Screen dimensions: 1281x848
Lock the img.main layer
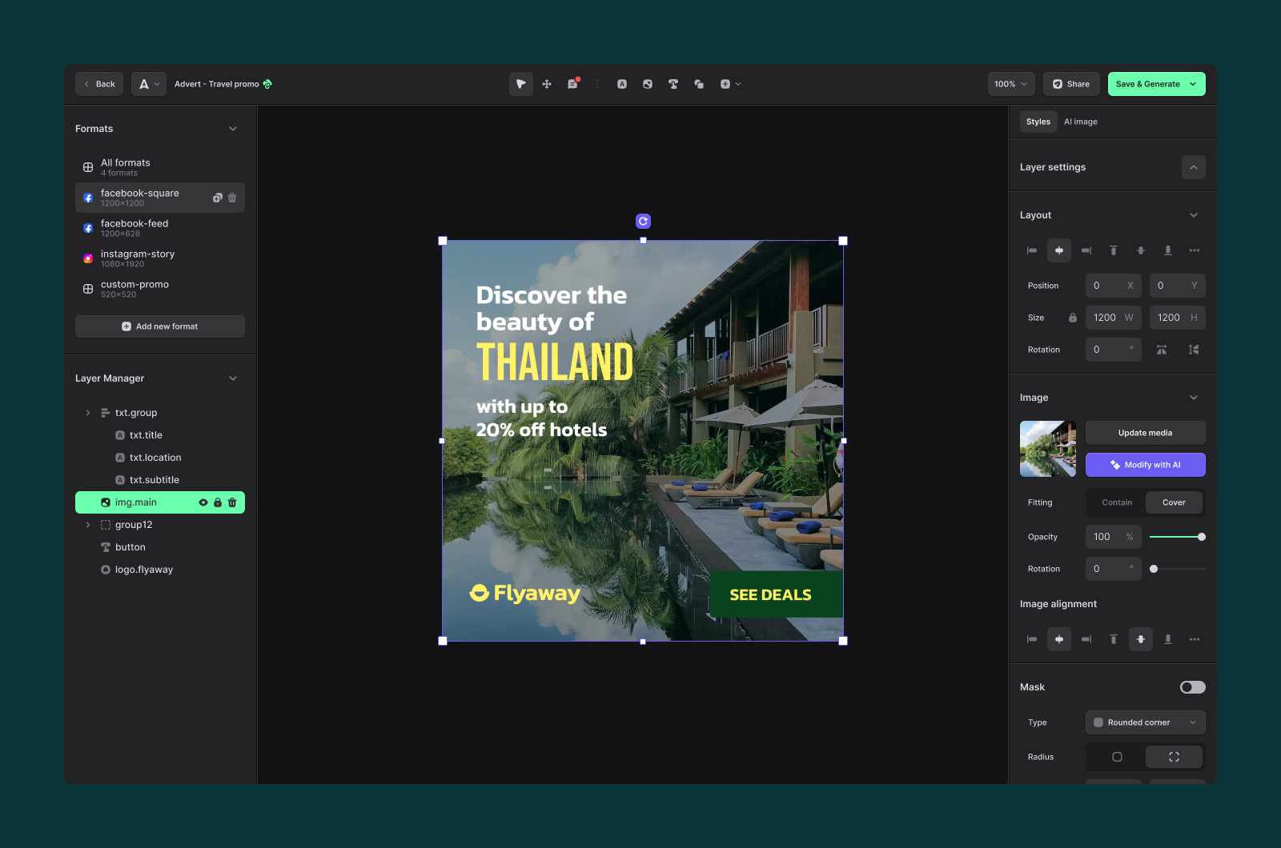[217, 502]
